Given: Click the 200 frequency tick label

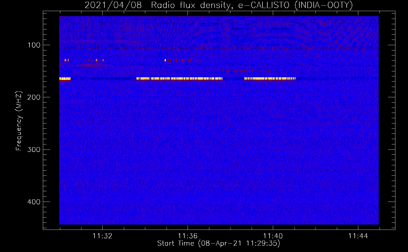Looking at the screenshot, I should 34,97.
